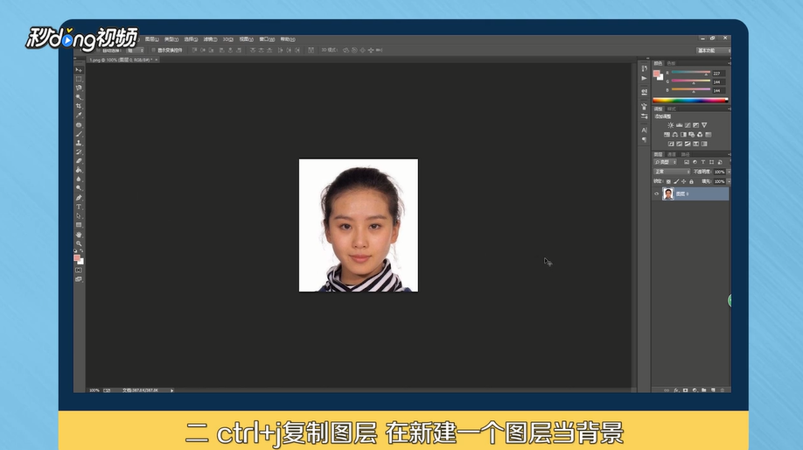803x450 pixels.
Task: Add a Vibrance adjustment (triangle icon)
Action: [705, 125]
